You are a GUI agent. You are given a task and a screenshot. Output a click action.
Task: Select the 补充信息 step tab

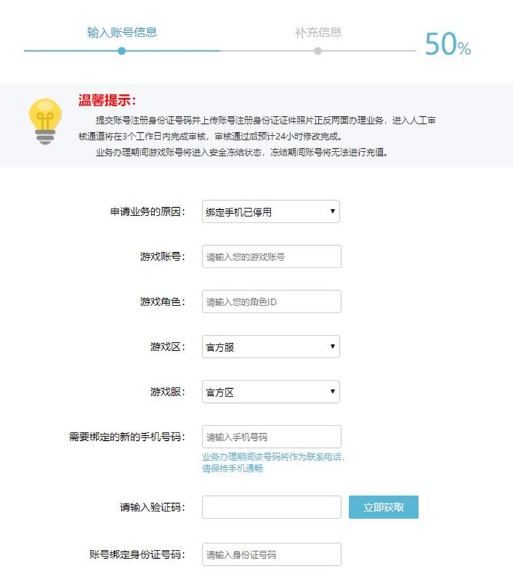click(318, 32)
